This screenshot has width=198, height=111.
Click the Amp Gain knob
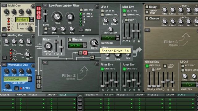coord(117,55)
